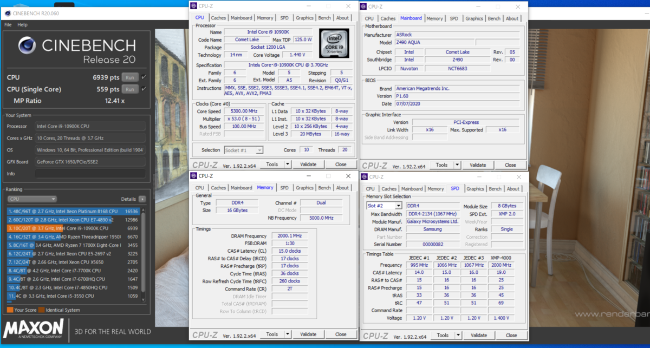Viewport: 650px width, 348px height.
Task: Open the File menu in Cinebench
Action: point(8,25)
